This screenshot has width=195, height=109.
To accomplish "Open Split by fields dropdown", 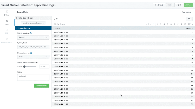I will click(33, 47).
